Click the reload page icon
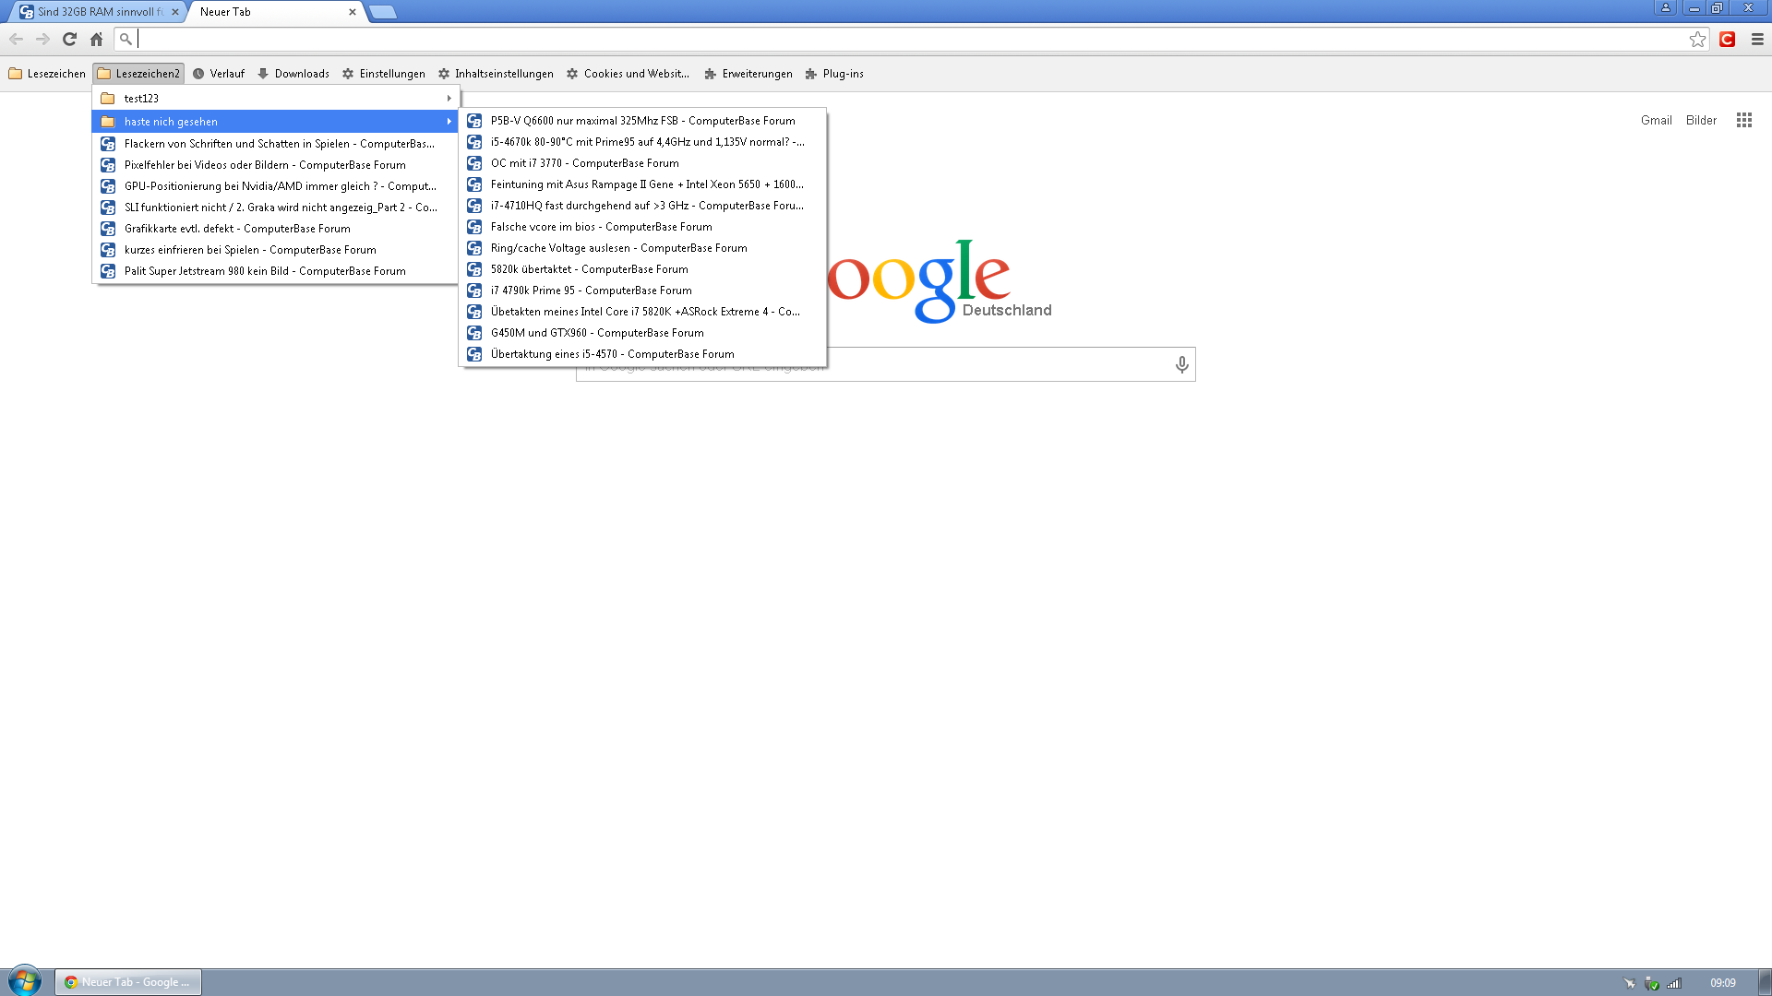The image size is (1772, 996). [x=69, y=39]
